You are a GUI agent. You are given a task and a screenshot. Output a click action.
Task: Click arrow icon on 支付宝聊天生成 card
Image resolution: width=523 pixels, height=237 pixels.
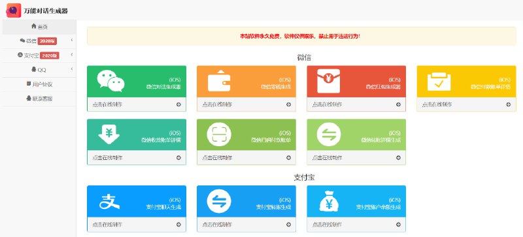point(178,225)
